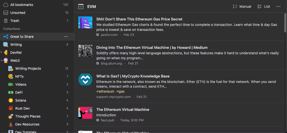
Task: Open the Manual sort dropdown
Action: click(x=242, y=6)
